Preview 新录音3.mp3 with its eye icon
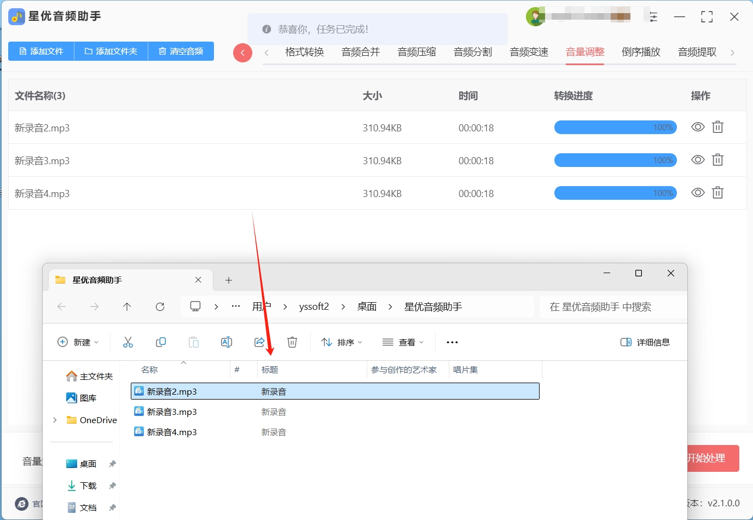 (698, 160)
